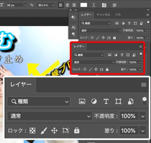Toggle lock transparent pixels checkerboard icon

[x=32, y=131]
